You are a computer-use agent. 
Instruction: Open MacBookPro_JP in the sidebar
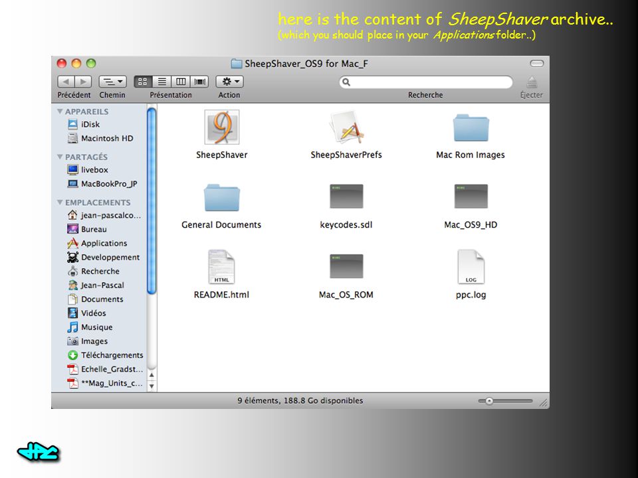(x=101, y=184)
